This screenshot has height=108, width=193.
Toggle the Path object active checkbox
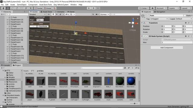pyautogui.click(x=148, y=16)
